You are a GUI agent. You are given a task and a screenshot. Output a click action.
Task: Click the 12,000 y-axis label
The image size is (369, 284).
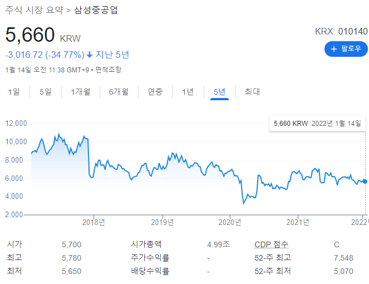[x=16, y=124]
